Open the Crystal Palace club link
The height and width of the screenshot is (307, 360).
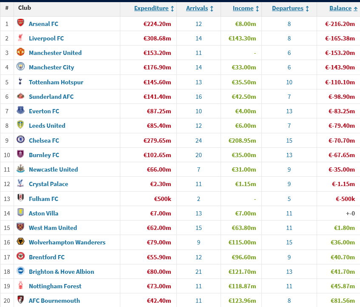[48, 184]
